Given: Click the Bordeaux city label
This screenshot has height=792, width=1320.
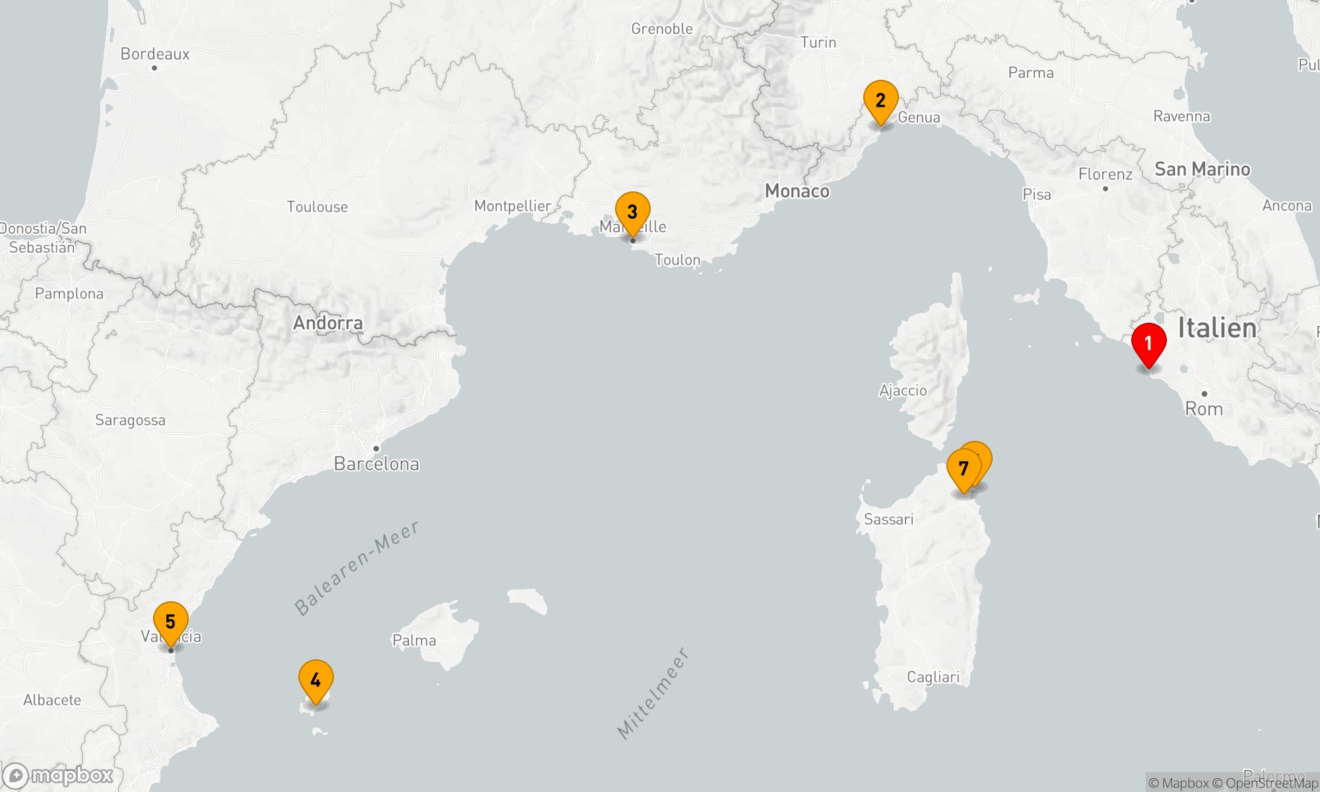Looking at the screenshot, I should [x=154, y=54].
